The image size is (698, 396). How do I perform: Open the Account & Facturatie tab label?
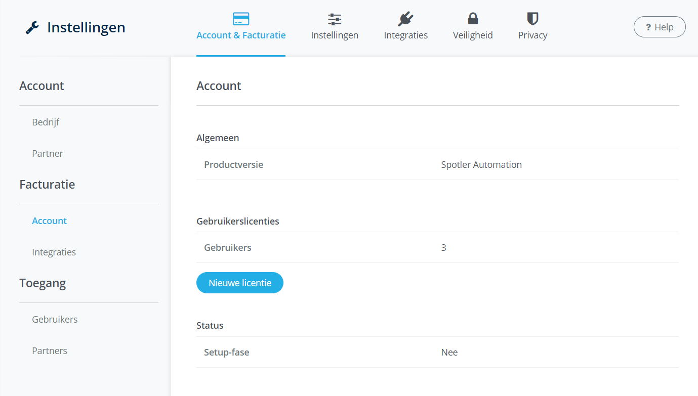pyautogui.click(x=241, y=35)
